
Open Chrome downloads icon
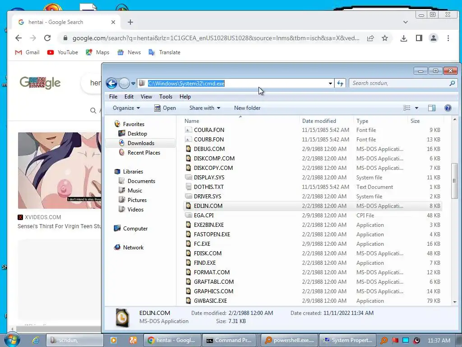click(x=404, y=38)
